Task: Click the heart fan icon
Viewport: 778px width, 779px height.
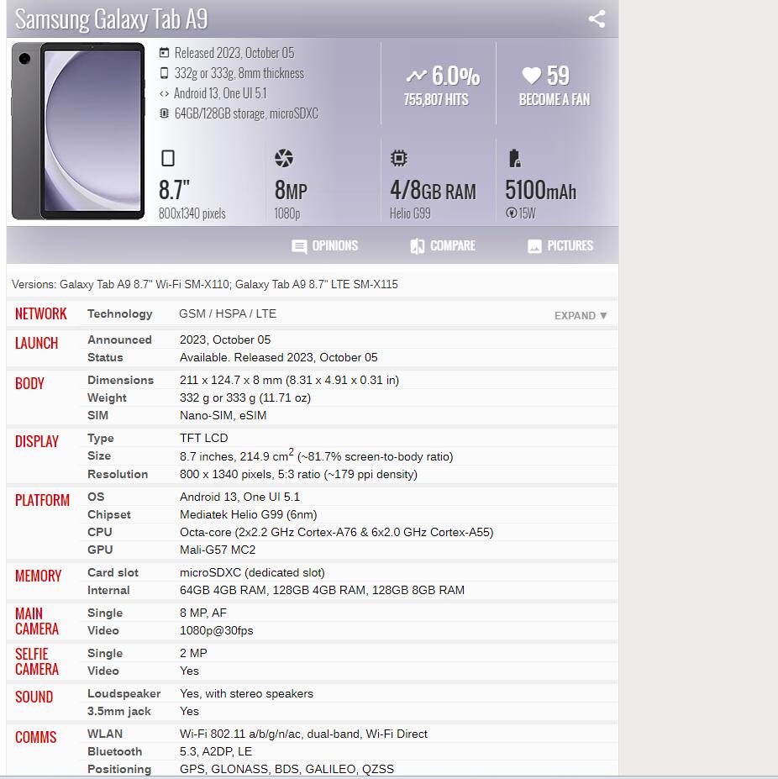Action: (x=532, y=76)
